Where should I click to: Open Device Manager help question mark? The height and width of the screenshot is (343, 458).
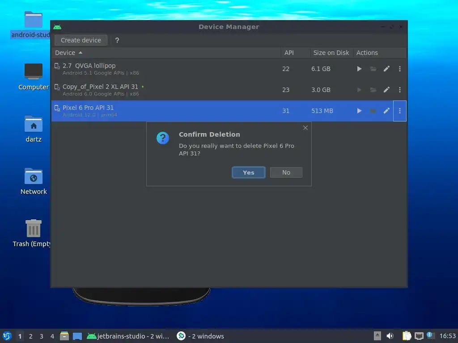pos(117,40)
